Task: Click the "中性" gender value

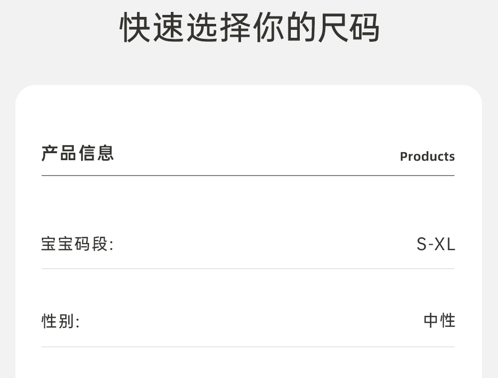Action: click(439, 321)
